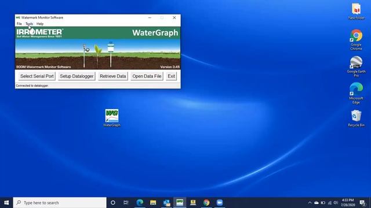Viewport: 371px width, 208px height.
Task: Select the WaterGraph desktop shortcut icon
Action: tap(112, 118)
